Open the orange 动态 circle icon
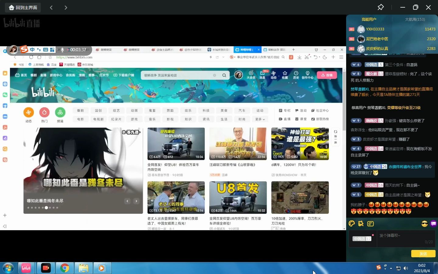The width and height of the screenshot is (438, 274). pos(29,112)
